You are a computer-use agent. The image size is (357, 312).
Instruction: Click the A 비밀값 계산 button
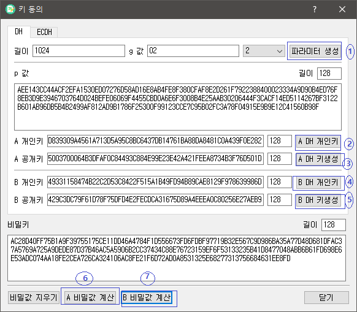point(90,297)
